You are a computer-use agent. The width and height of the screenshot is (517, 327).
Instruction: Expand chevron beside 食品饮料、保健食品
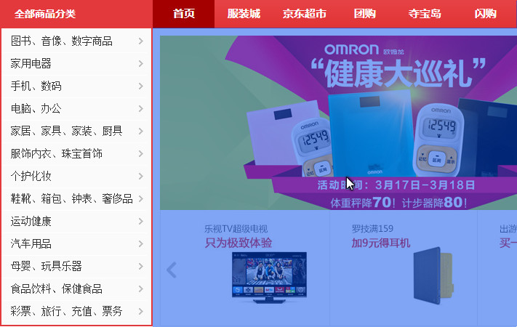(141, 288)
